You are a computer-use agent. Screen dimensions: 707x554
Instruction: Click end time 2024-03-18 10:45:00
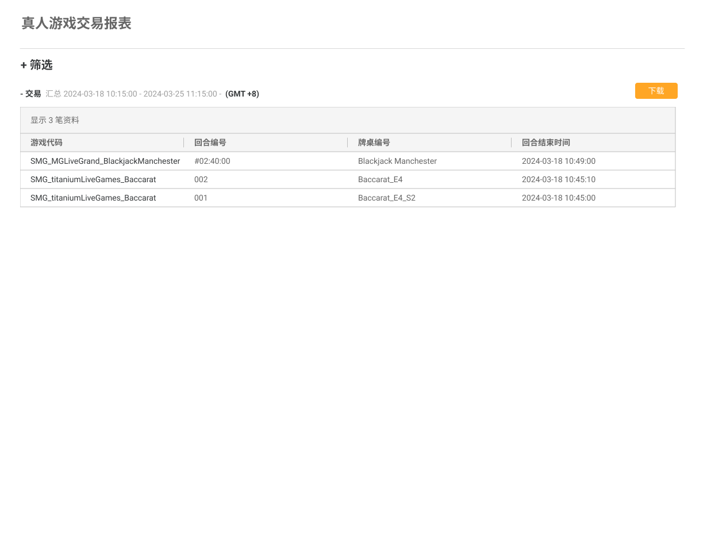[559, 198]
